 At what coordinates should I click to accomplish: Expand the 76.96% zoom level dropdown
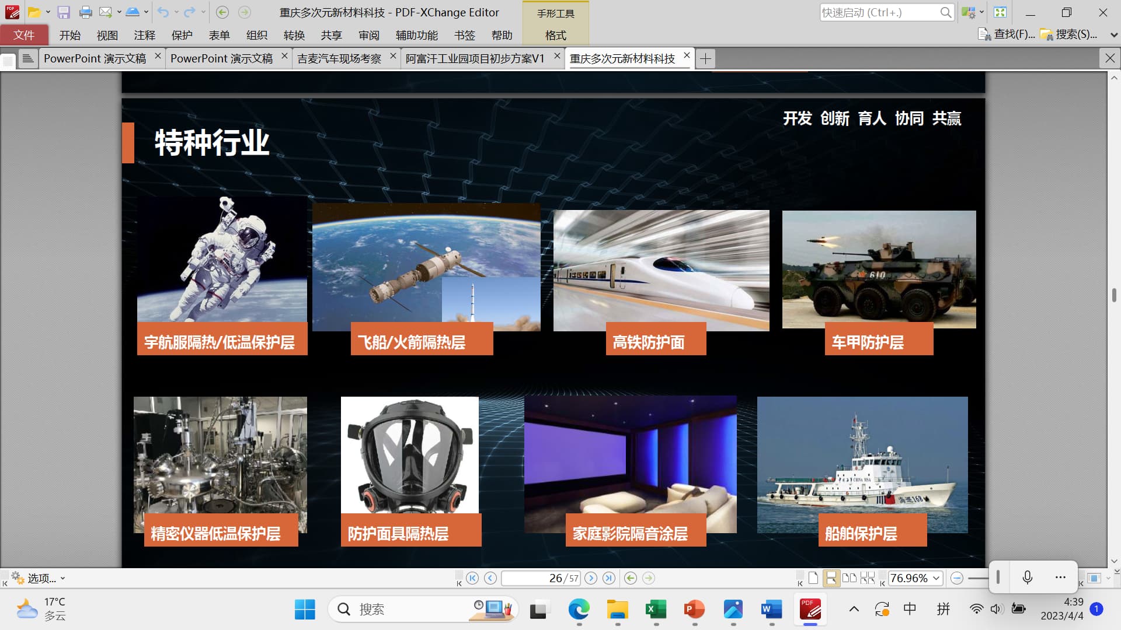937,578
